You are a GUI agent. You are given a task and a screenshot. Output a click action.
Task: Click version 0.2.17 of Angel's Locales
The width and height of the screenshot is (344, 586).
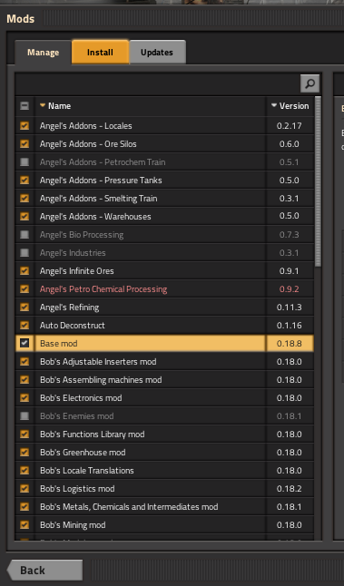[290, 125]
